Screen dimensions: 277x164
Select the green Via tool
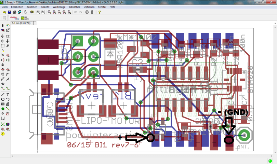pyautogui.click(x=3, y=109)
